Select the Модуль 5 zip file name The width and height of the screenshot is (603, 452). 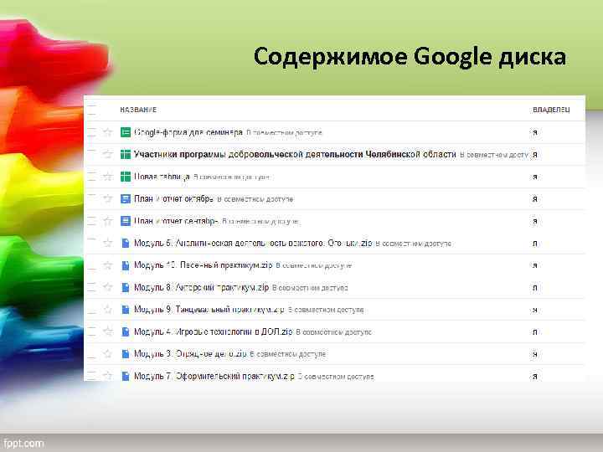[253, 244]
